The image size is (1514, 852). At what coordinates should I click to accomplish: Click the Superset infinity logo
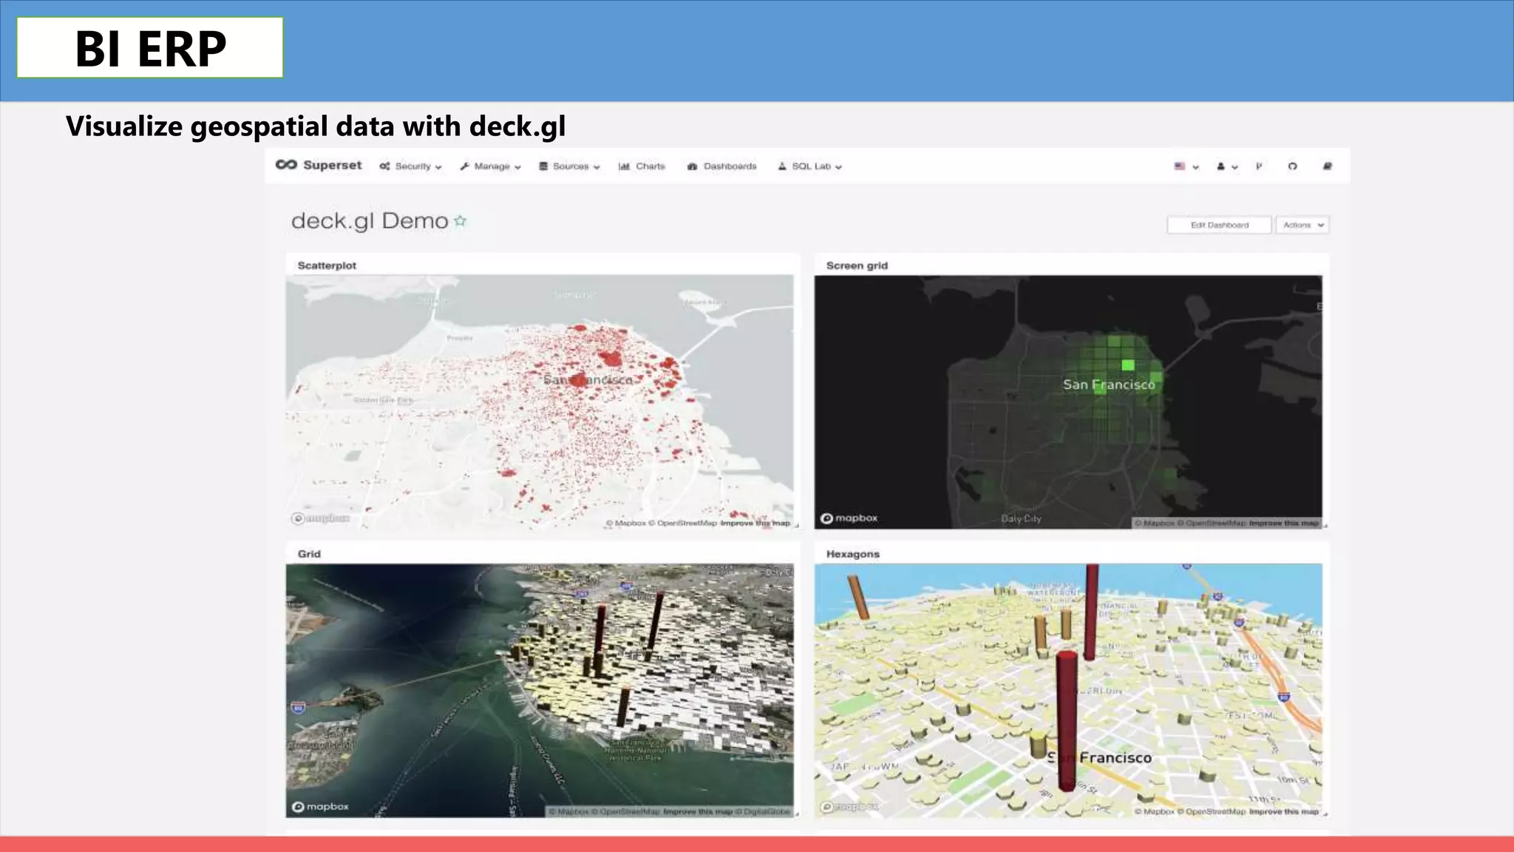pos(286,165)
